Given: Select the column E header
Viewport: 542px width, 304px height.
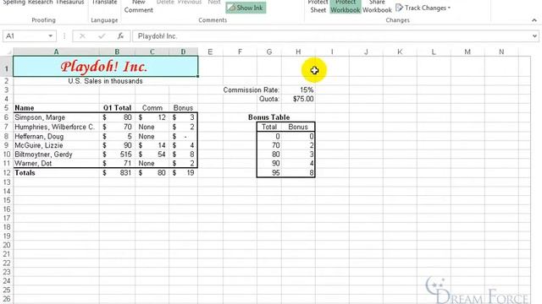Looking at the screenshot, I should (210, 52).
